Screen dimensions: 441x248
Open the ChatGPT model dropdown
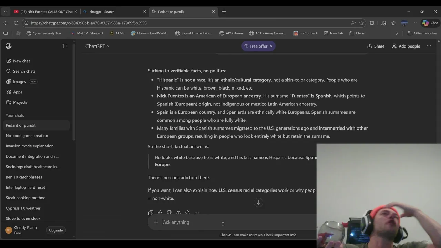[x=98, y=46]
